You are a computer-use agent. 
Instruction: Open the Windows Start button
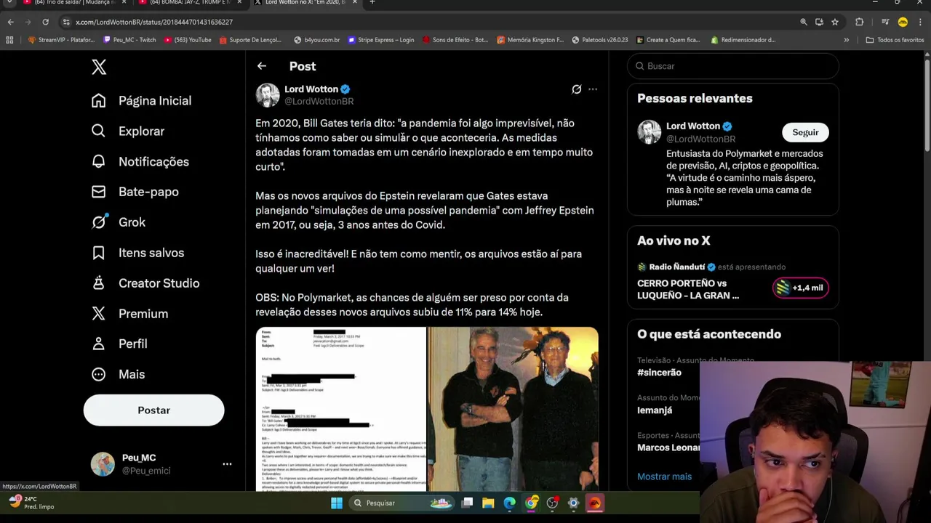pyautogui.click(x=337, y=503)
